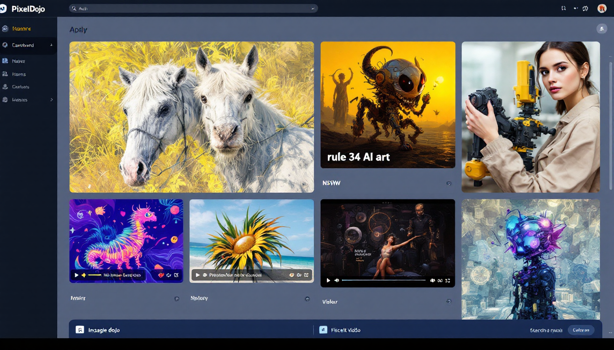Click the magnifier icon in search bar

pos(74,9)
